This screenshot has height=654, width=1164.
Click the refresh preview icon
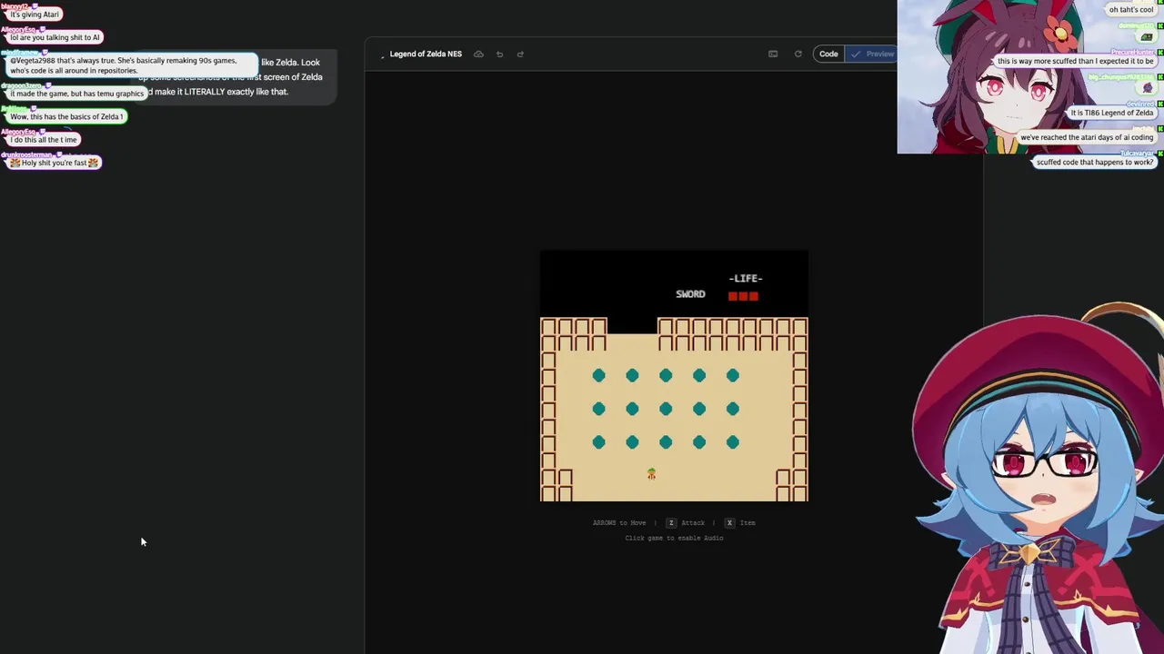pyautogui.click(x=798, y=54)
